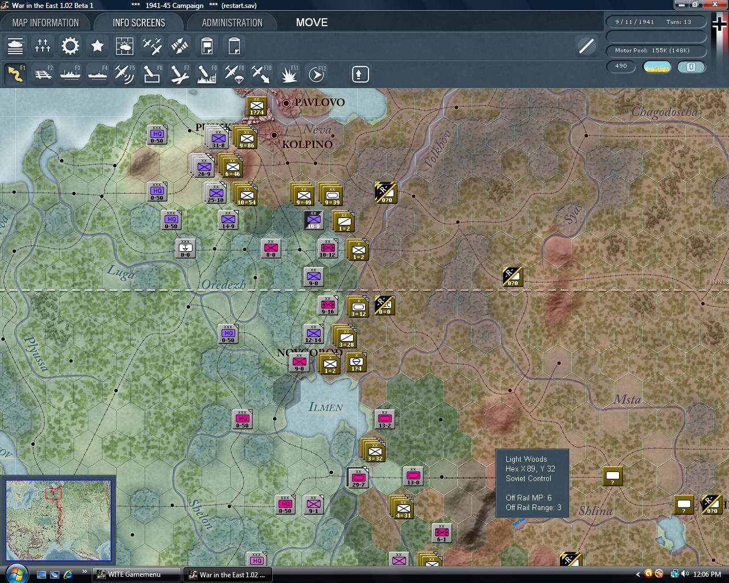Select the German unit labeled 12-14
Viewport: 729px width, 583px height.
tap(313, 334)
